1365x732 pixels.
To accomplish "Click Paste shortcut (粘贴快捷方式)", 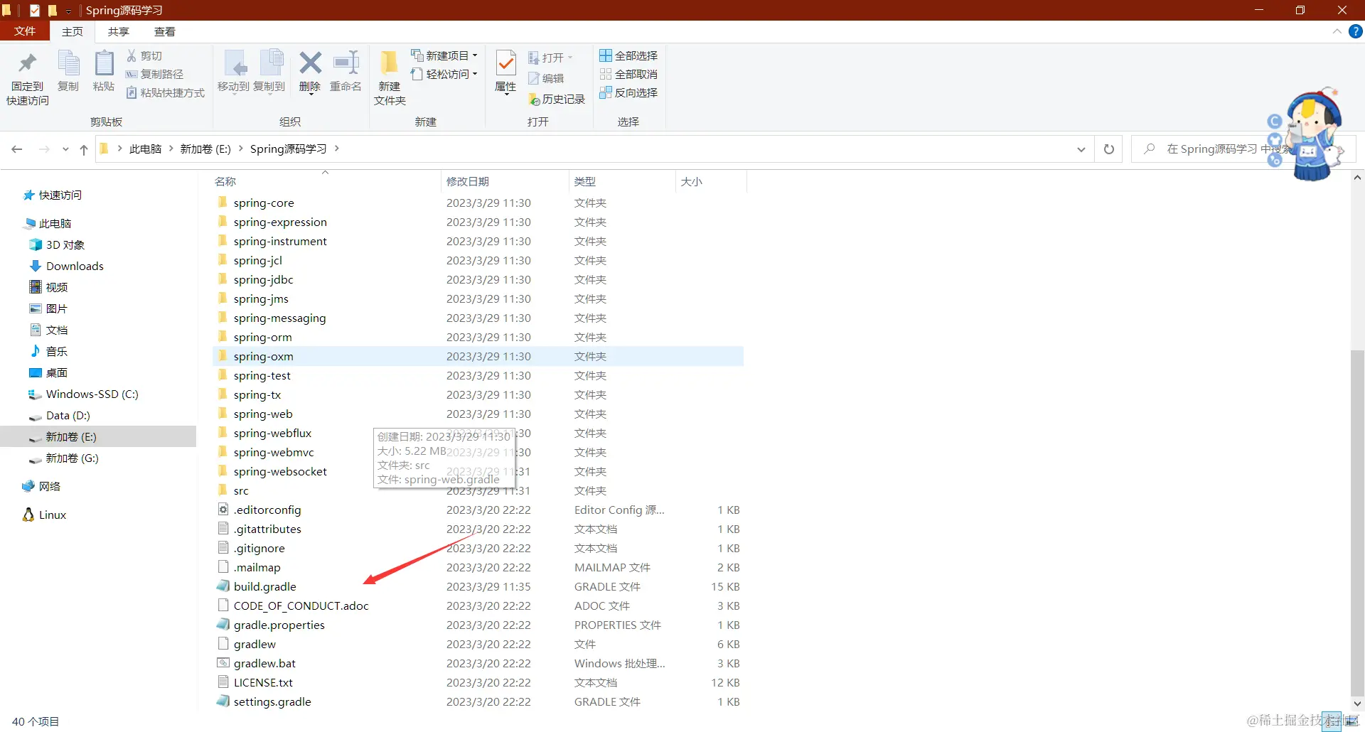I will pyautogui.click(x=165, y=92).
